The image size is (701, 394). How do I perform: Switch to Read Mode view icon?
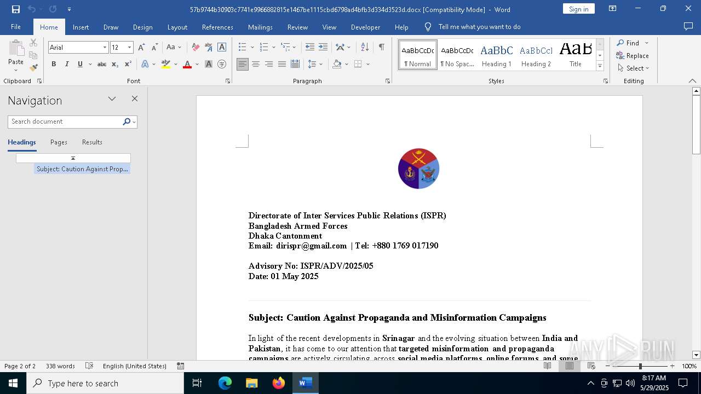tap(548, 366)
